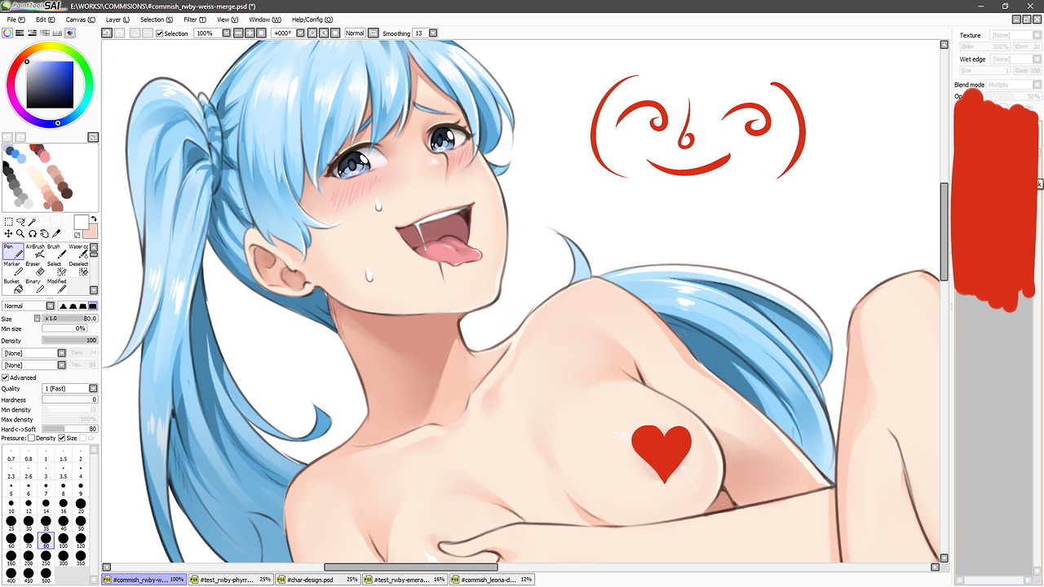The width and height of the screenshot is (1044, 587).
Task: Enable pressure Density checkbox
Action: tap(32, 439)
